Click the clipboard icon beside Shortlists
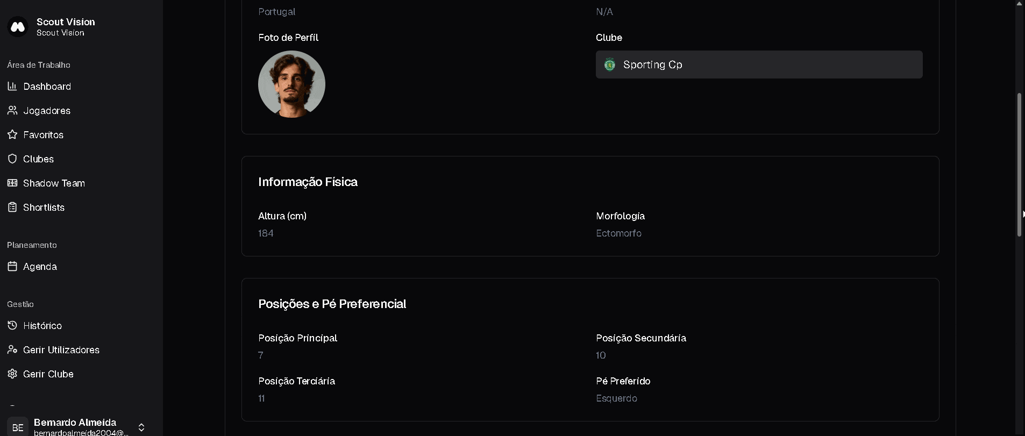The width and height of the screenshot is (1025, 436). pos(12,208)
